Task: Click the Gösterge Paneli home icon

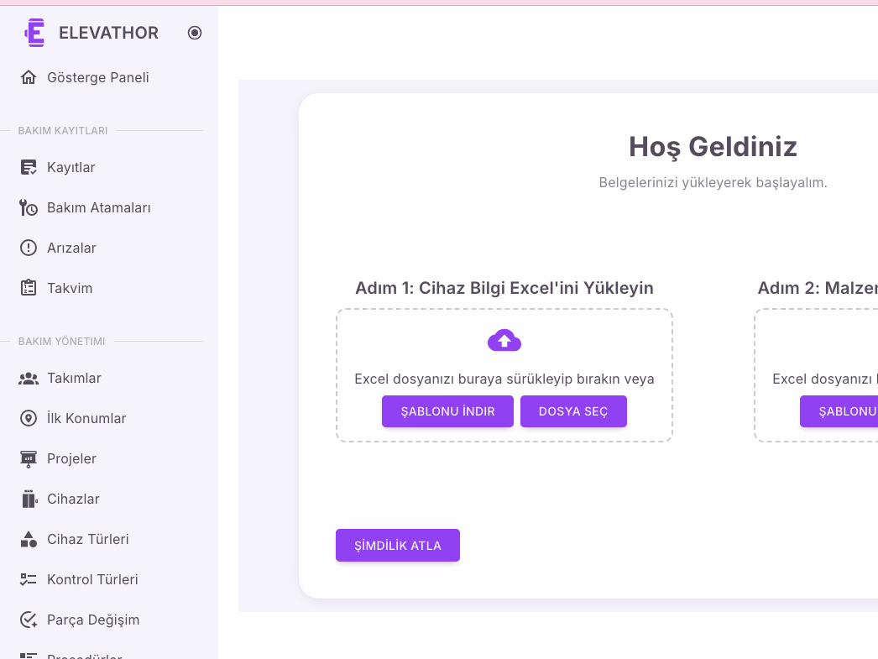Action: point(29,78)
